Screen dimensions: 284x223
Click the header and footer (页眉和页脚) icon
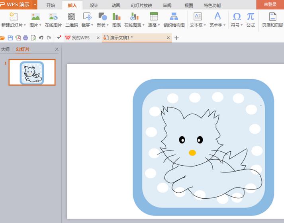[272, 17]
